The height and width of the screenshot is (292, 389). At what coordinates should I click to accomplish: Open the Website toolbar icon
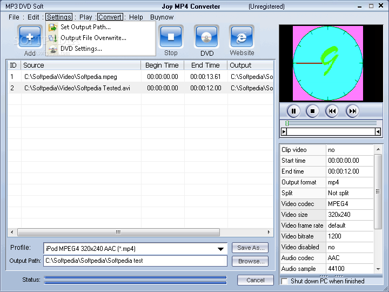(x=242, y=37)
